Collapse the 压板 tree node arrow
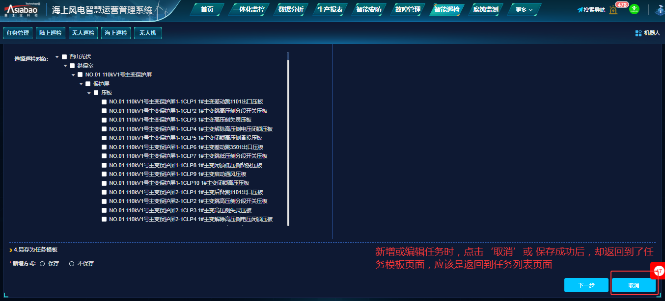Screen dimensions: 665x301 click(x=89, y=93)
